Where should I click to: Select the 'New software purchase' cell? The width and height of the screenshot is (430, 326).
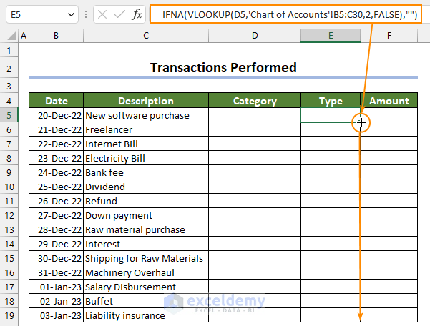pos(145,115)
